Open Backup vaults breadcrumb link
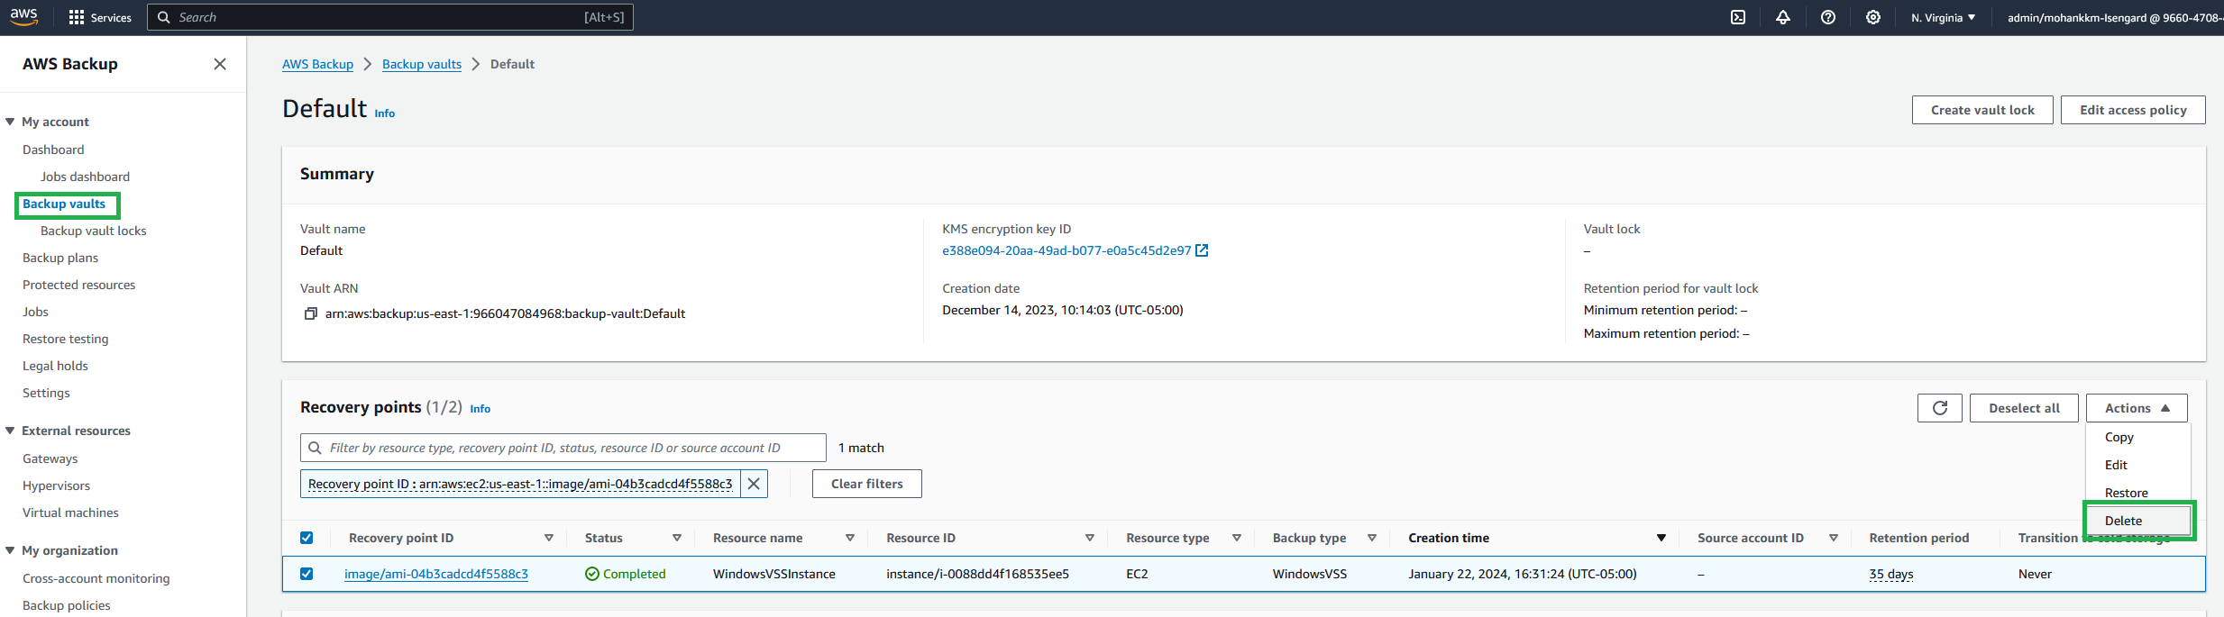2224x617 pixels. (422, 64)
